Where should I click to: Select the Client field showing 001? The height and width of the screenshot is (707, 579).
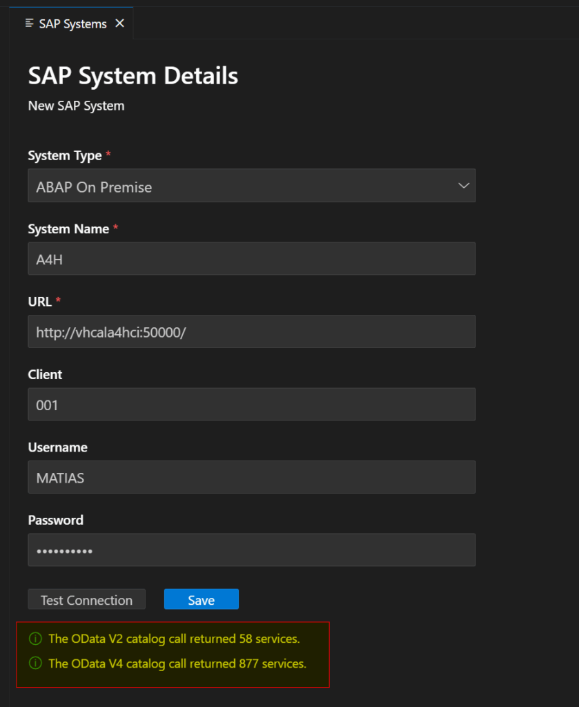[x=251, y=405]
